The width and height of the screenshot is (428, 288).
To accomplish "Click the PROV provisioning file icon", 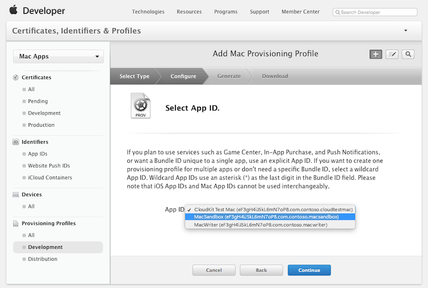I will pos(140,106).
